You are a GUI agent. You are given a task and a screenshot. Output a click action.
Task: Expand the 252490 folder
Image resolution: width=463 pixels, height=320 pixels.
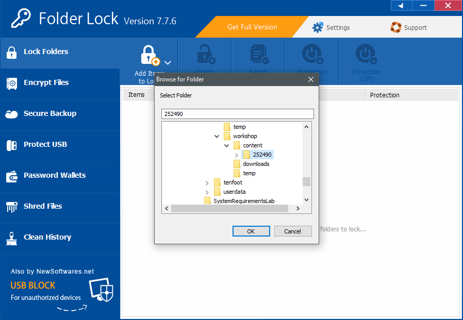click(236, 155)
